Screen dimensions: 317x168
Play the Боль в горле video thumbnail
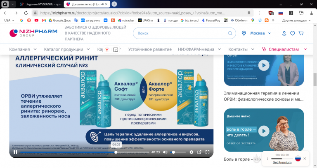pyautogui.click(x=264, y=131)
